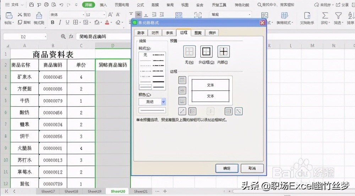
Task: Click the magnifier icon beside fx
Action: click(63, 36)
